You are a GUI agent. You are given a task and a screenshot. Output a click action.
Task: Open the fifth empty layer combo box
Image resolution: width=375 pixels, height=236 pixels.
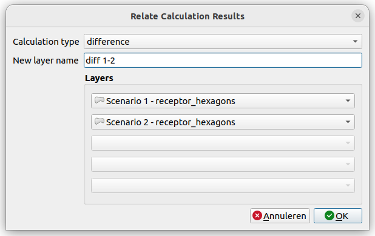point(223,185)
